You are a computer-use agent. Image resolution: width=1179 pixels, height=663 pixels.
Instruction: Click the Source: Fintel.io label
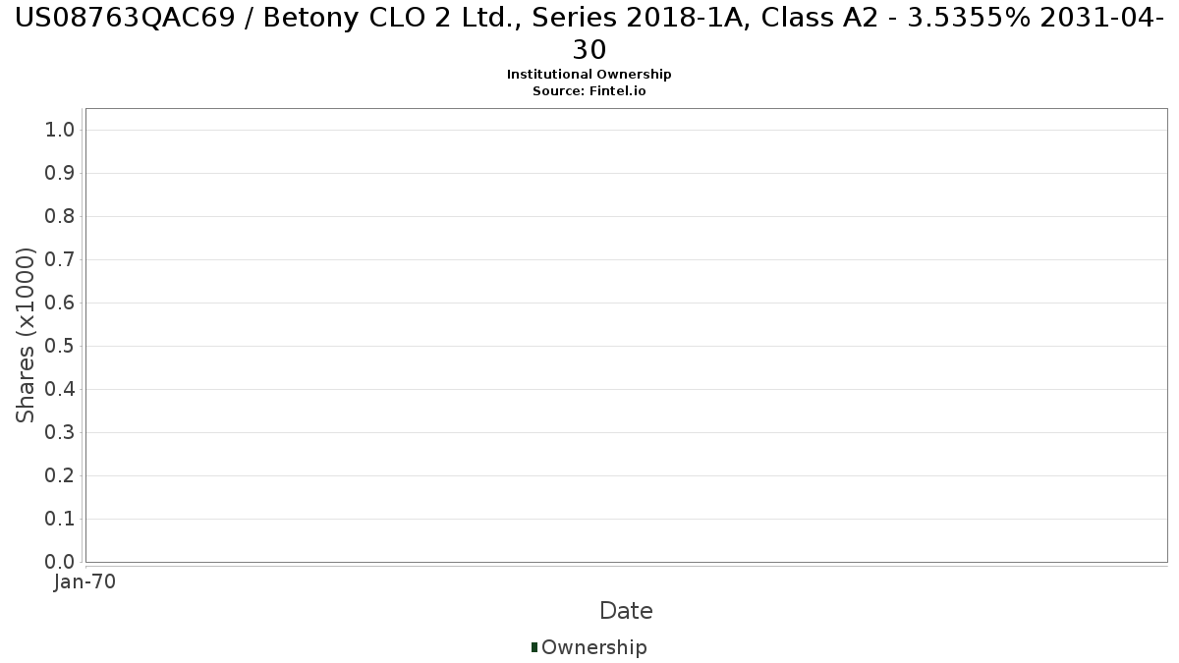point(589,90)
